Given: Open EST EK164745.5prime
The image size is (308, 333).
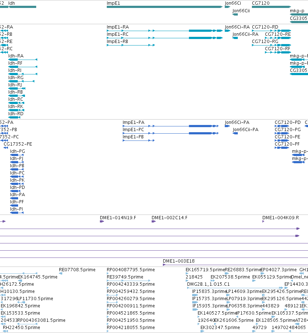Looking at the screenshot, I should [x=20, y=281].
